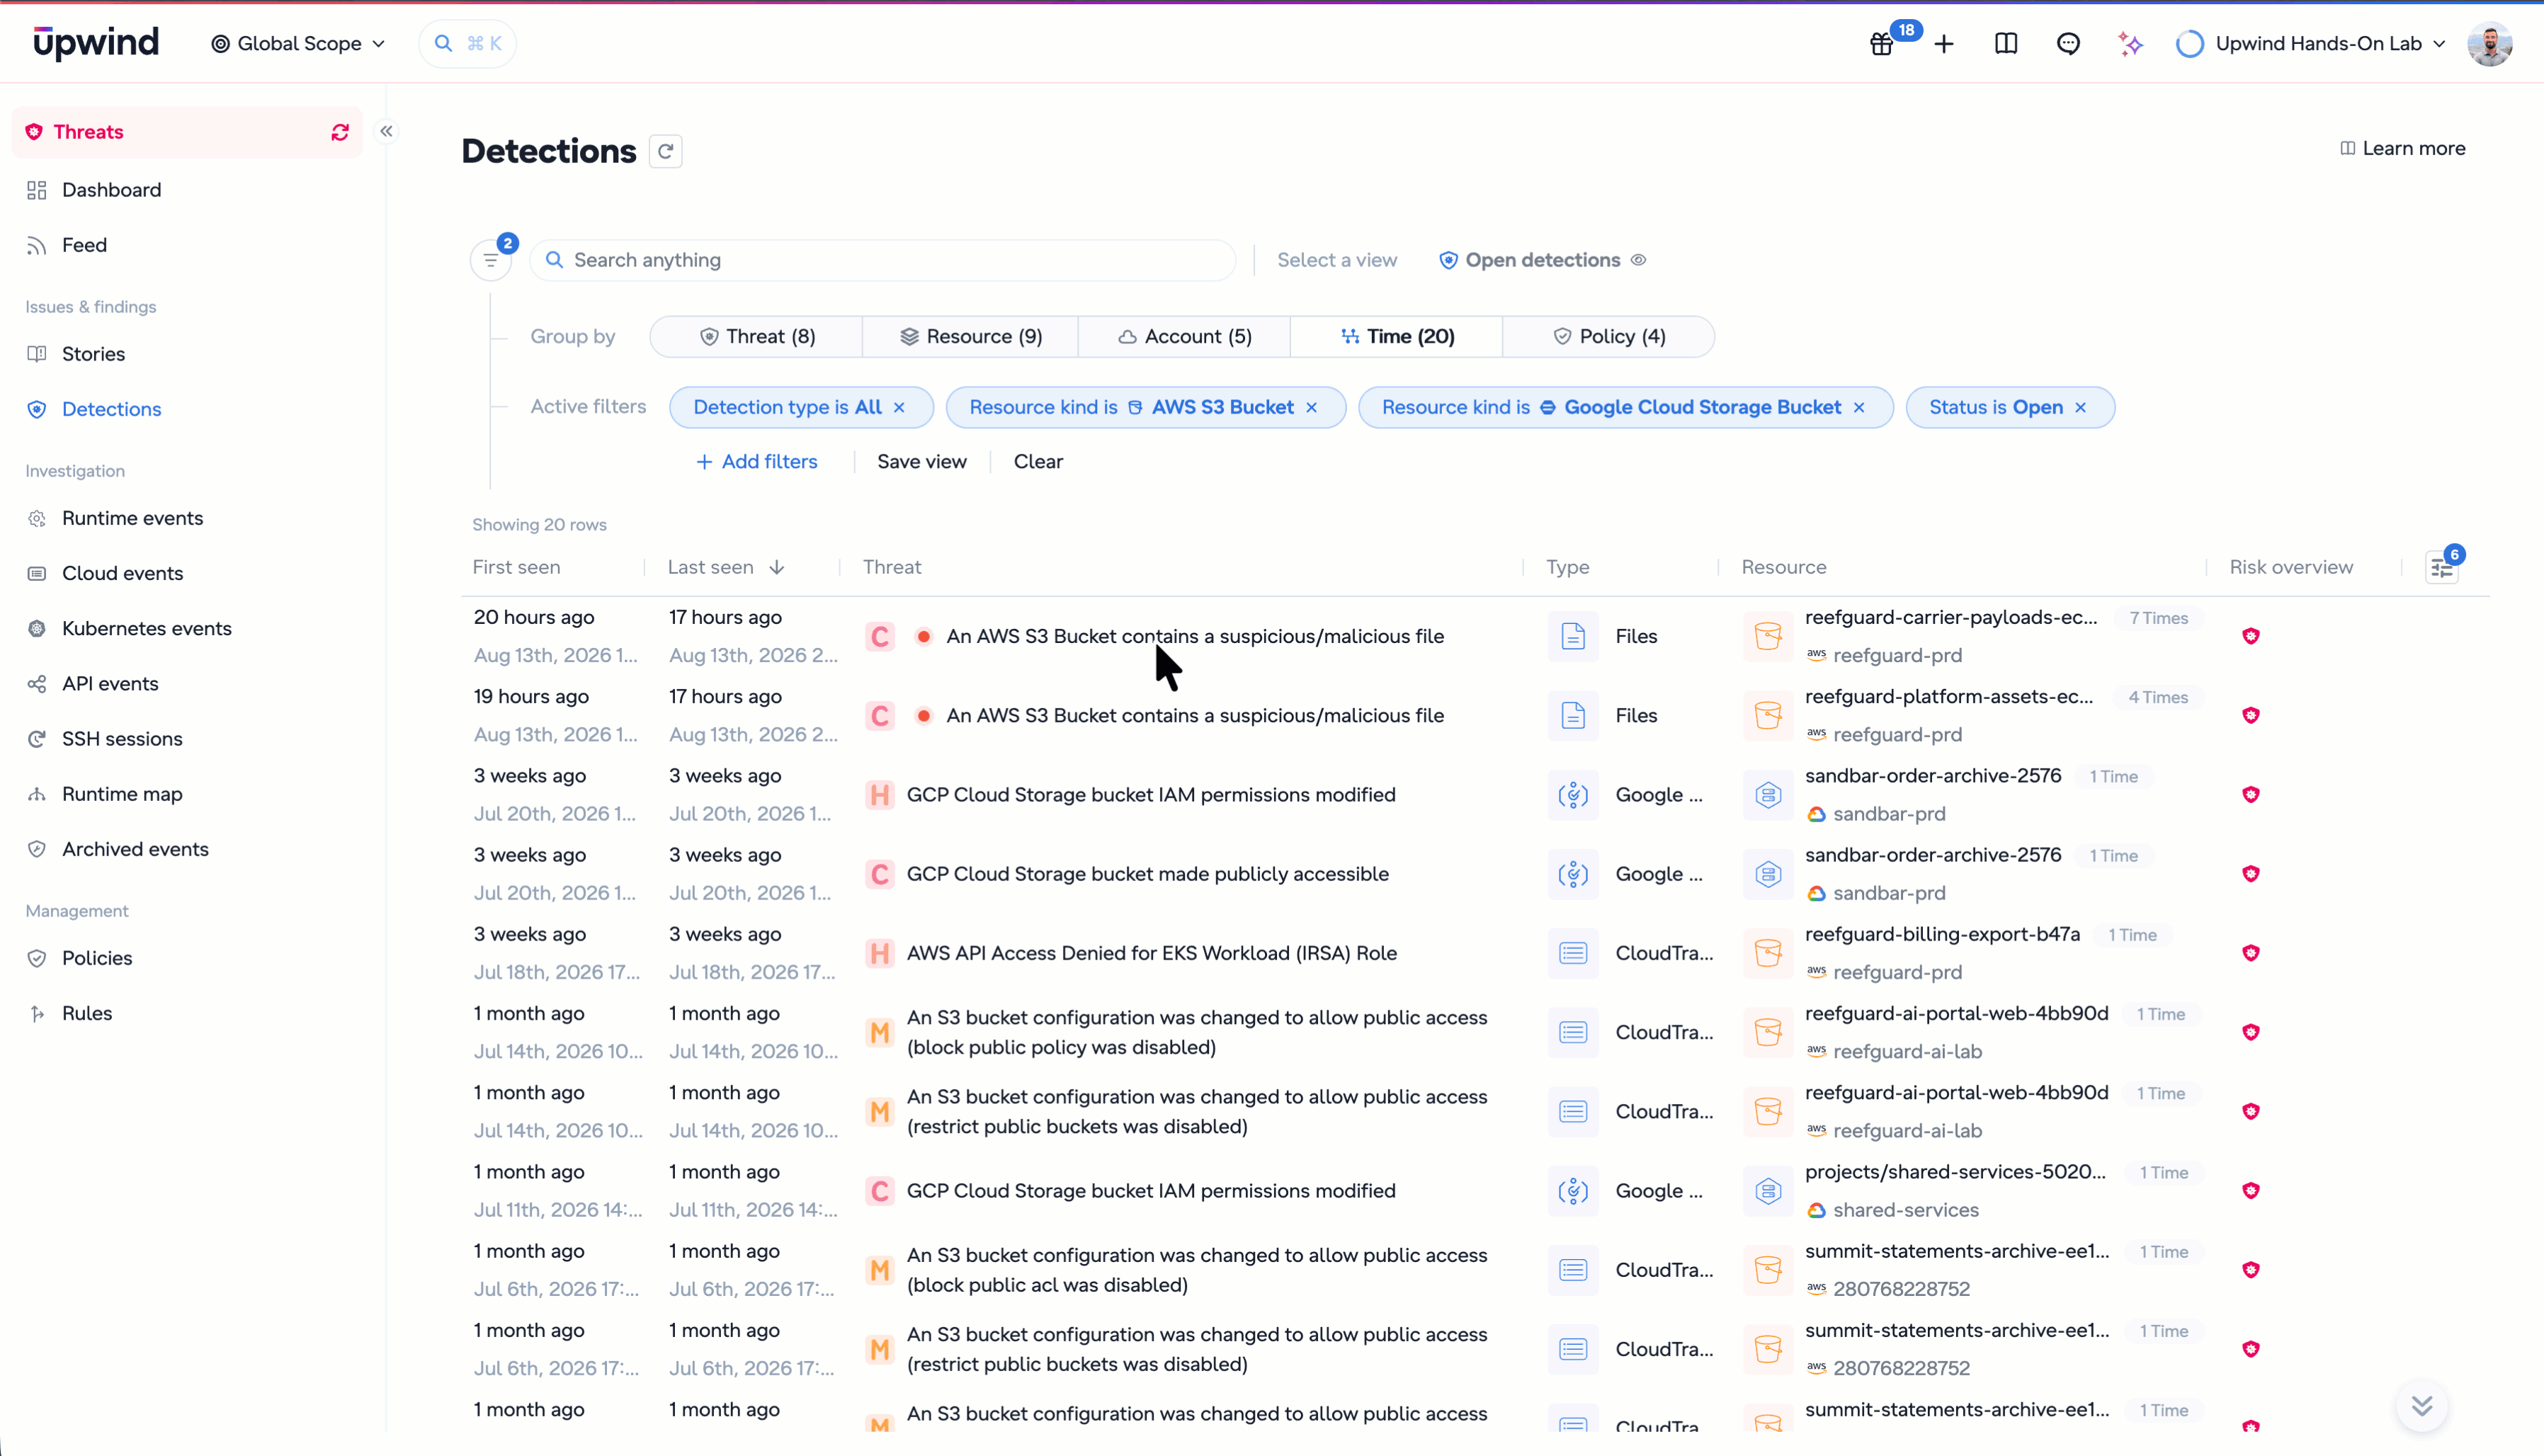The image size is (2544, 1456).
Task: Launch the AI sparkle assistant icon
Action: coord(2130,44)
